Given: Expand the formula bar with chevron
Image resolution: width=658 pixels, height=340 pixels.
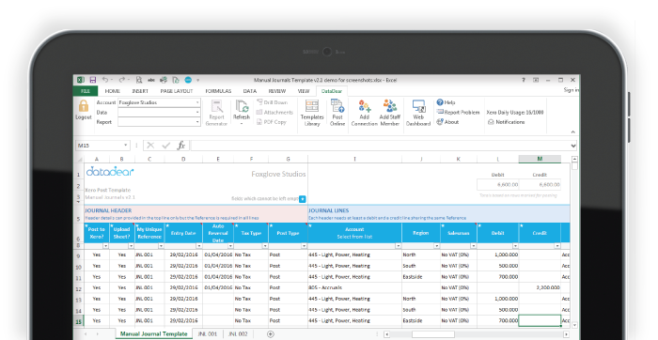Looking at the screenshot, I should (x=573, y=146).
